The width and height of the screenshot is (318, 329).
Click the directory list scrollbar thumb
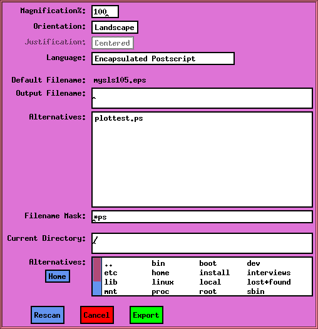point(97,270)
